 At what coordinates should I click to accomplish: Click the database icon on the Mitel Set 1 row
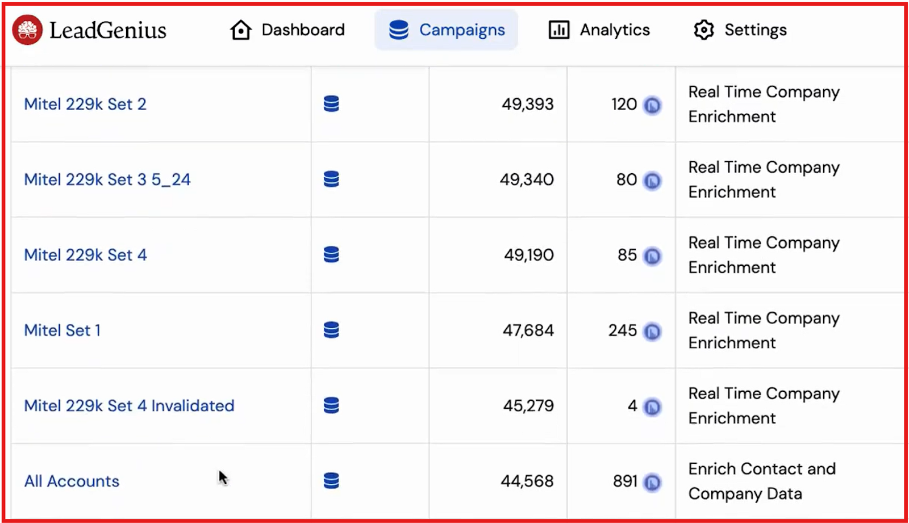331,330
